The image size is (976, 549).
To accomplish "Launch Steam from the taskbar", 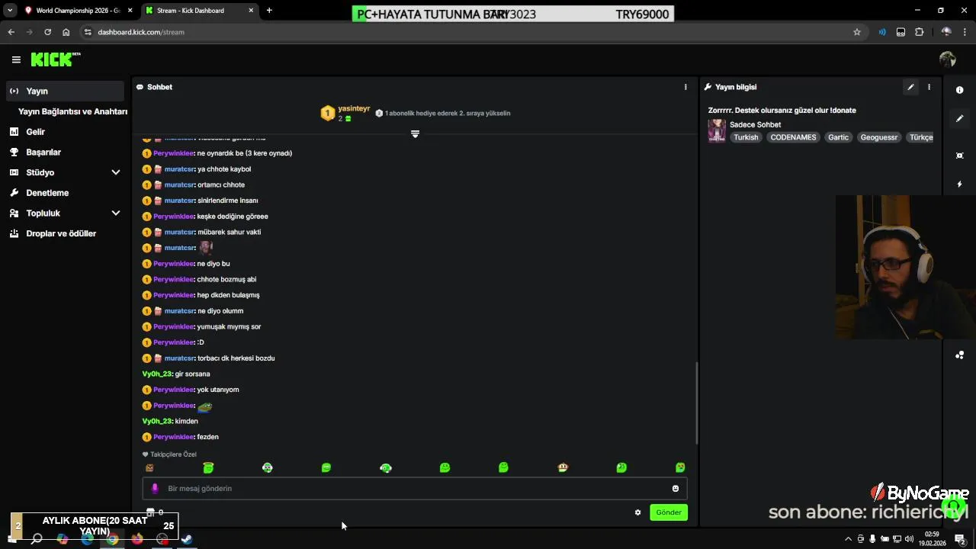I will [187, 539].
